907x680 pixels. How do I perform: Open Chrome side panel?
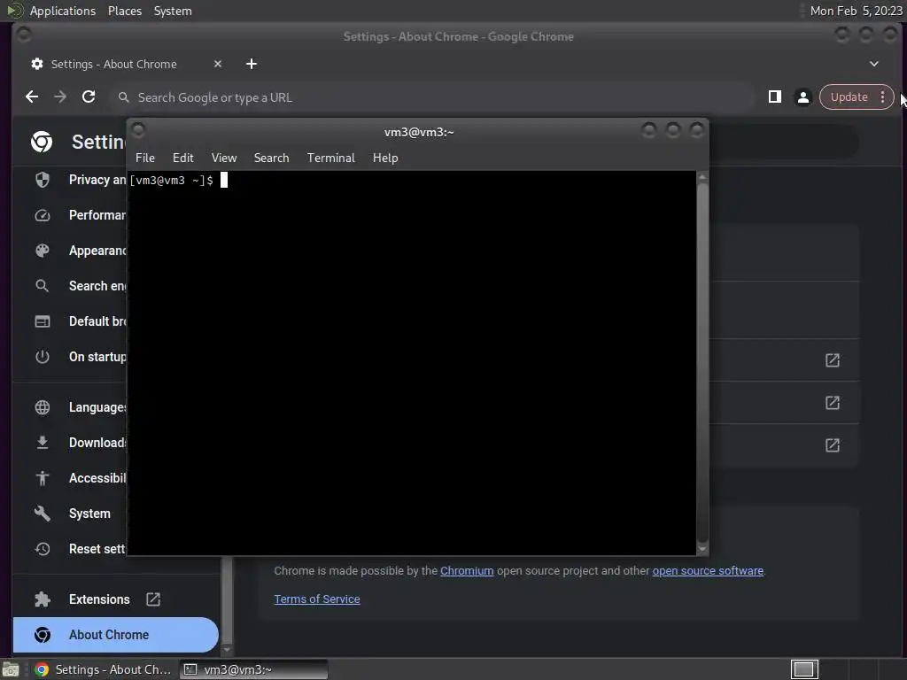[x=774, y=97]
